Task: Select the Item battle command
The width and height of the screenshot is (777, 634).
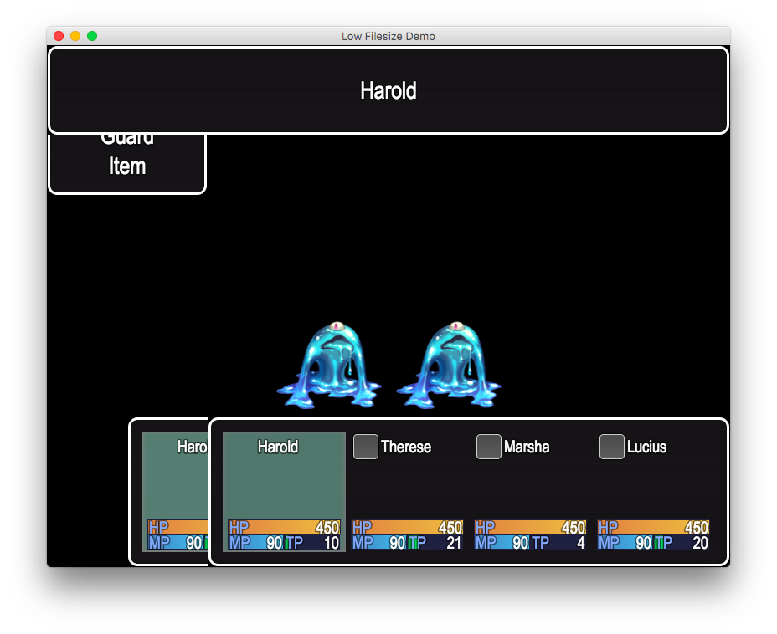Action: click(127, 166)
